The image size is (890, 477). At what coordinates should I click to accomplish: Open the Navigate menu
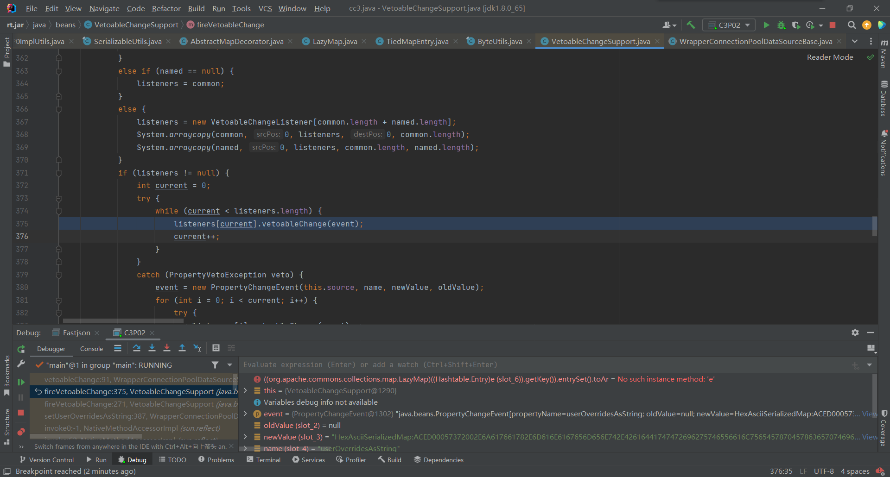click(x=104, y=8)
